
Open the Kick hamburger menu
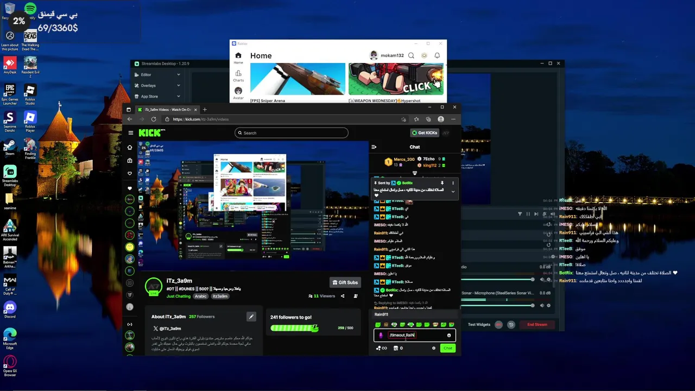(130, 133)
